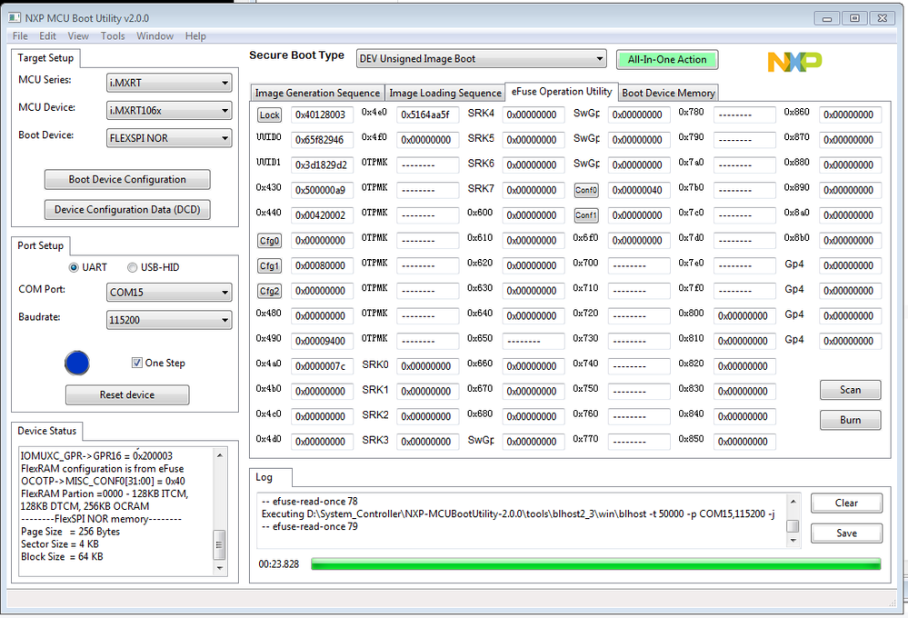The height and width of the screenshot is (618, 908).
Task: Click the 0x780 value field
Action: pos(744,115)
